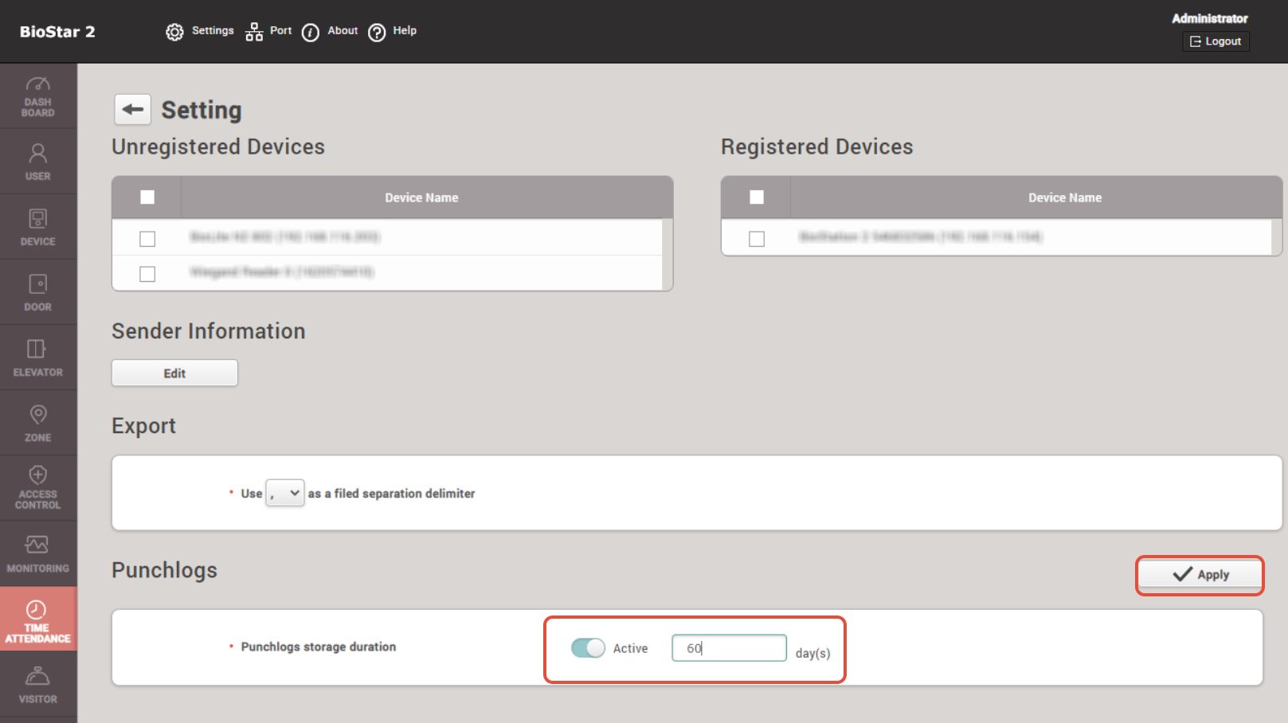Screen dimensions: 1288x723
Task: Select the registered device row checkbox
Action: coord(757,238)
